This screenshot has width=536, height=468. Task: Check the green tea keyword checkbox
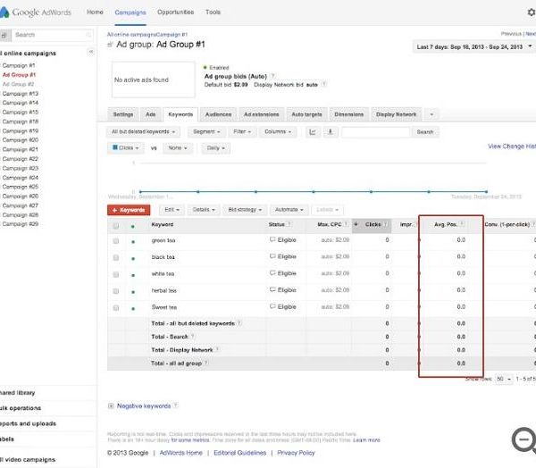[115, 240]
